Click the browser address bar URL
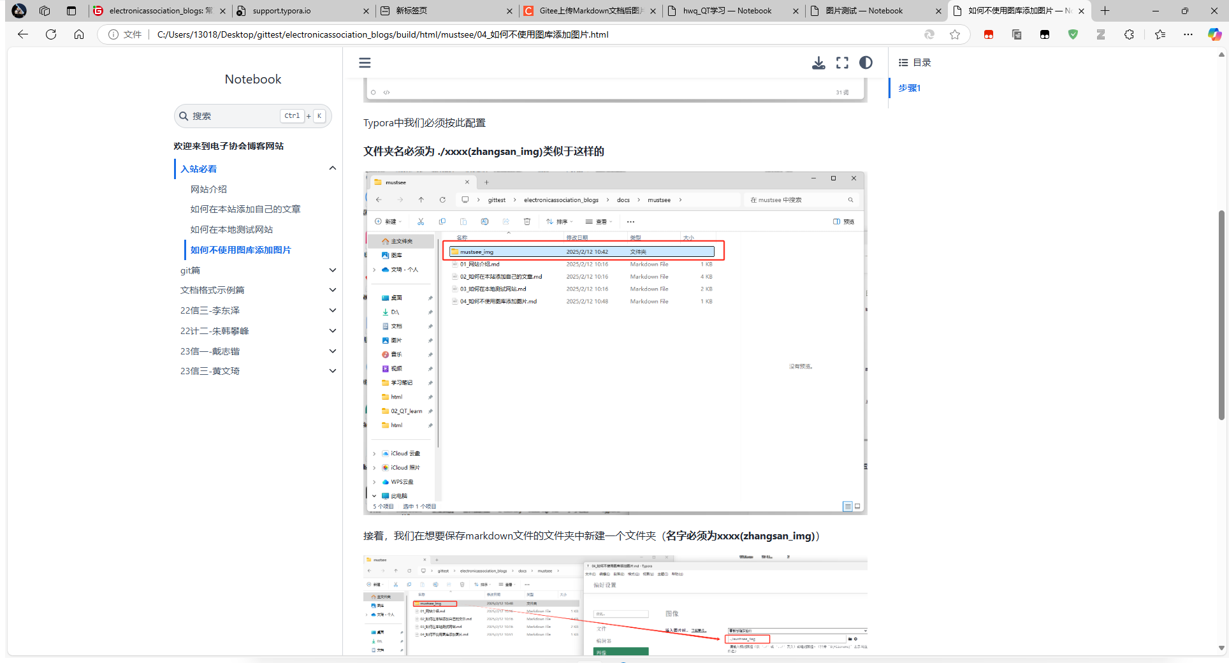The image size is (1229, 663). click(382, 34)
